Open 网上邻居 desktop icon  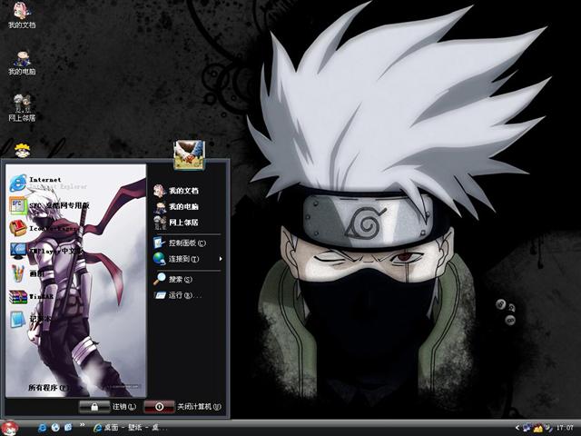(22, 108)
